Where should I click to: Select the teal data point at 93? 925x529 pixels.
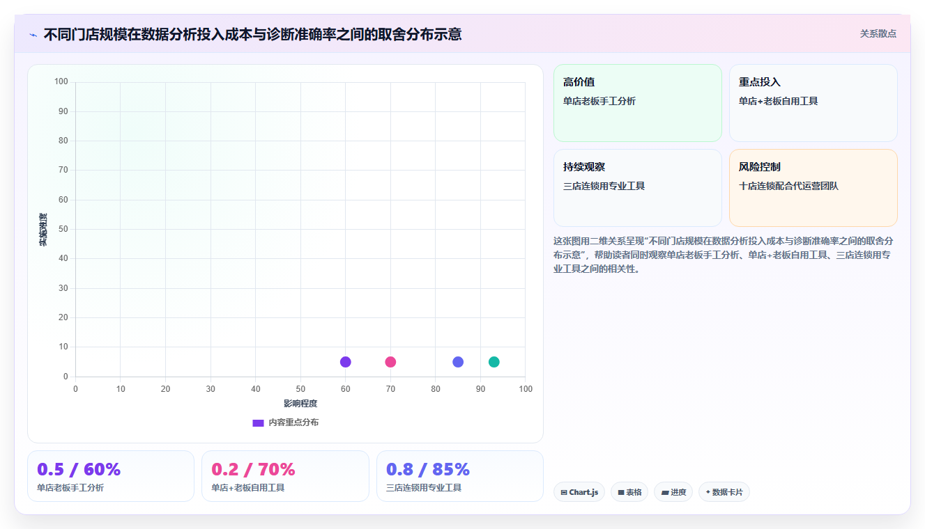494,362
